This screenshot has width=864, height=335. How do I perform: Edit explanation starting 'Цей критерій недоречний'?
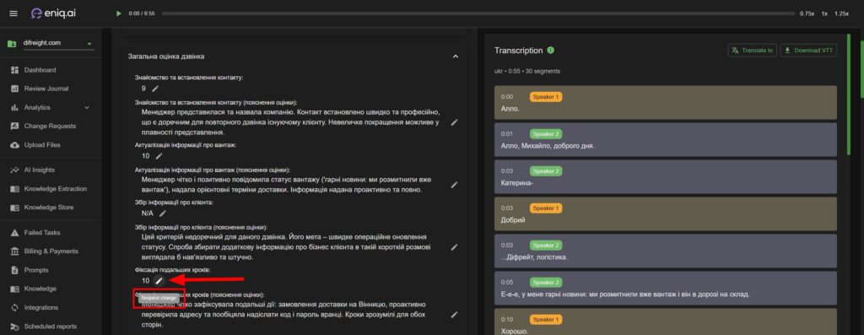point(454,247)
